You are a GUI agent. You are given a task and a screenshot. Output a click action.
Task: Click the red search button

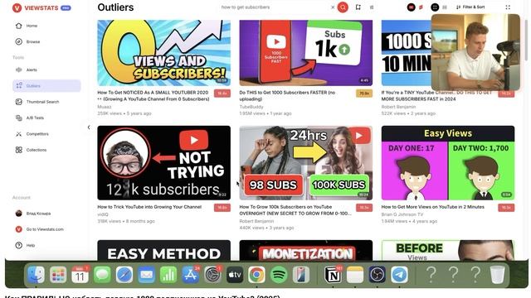point(343,7)
